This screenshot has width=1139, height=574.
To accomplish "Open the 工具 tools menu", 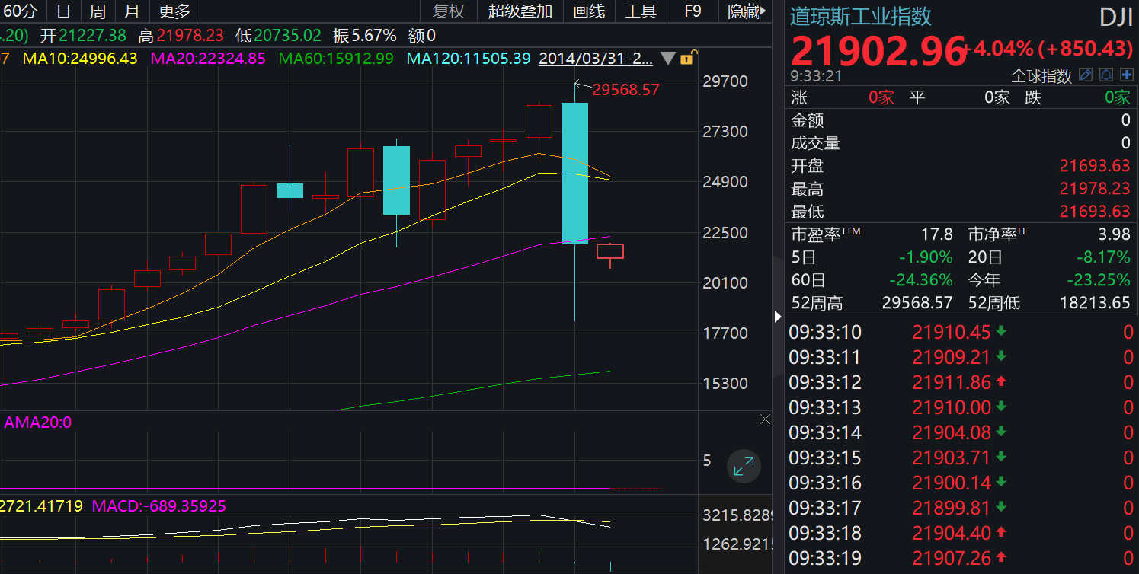I will 641,11.
